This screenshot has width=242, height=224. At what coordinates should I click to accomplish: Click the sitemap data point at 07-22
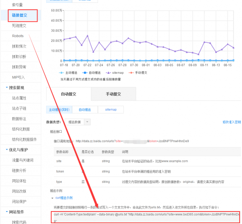click(x=88, y=36)
